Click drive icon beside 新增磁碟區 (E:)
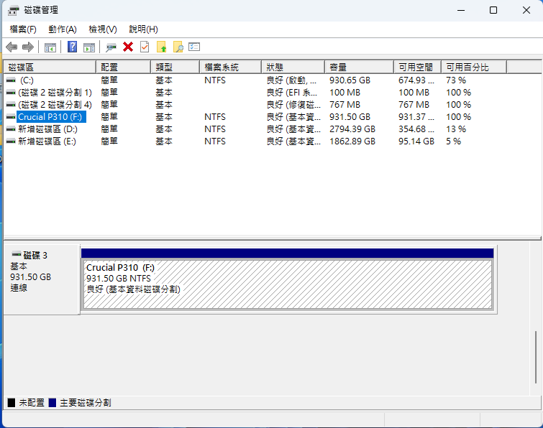 [x=11, y=141]
